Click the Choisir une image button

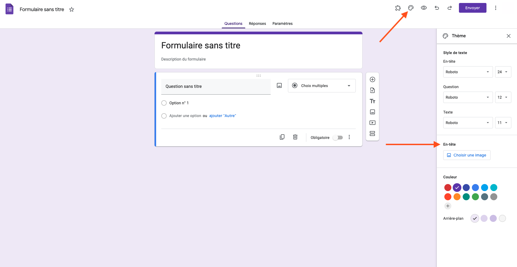[467, 155]
